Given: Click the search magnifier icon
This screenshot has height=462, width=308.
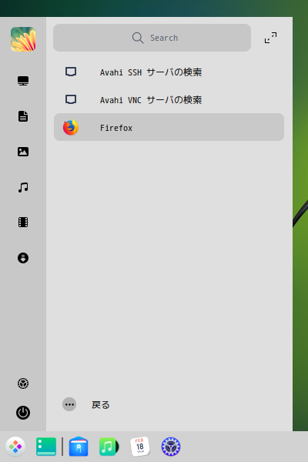Looking at the screenshot, I should point(138,38).
